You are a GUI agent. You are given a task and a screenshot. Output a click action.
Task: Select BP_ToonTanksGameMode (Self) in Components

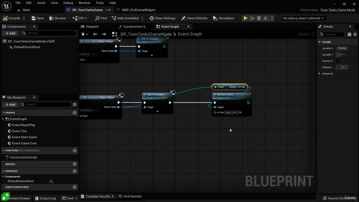[31, 41]
